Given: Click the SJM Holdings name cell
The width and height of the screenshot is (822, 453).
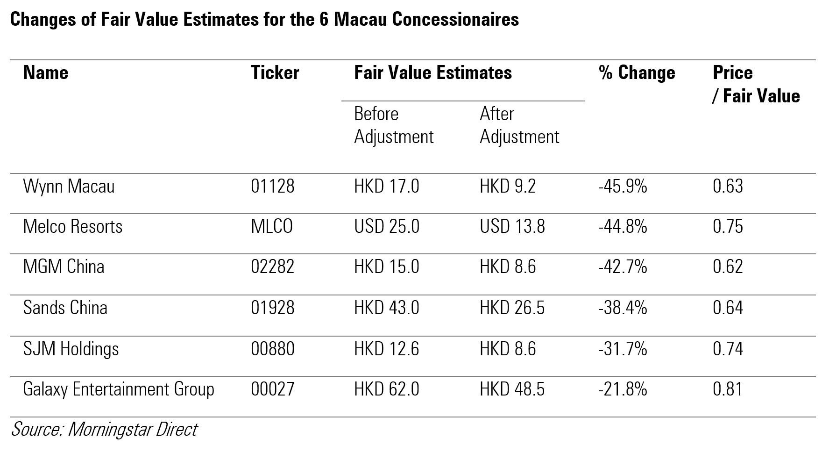Looking at the screenshot, I should [71, 349].
